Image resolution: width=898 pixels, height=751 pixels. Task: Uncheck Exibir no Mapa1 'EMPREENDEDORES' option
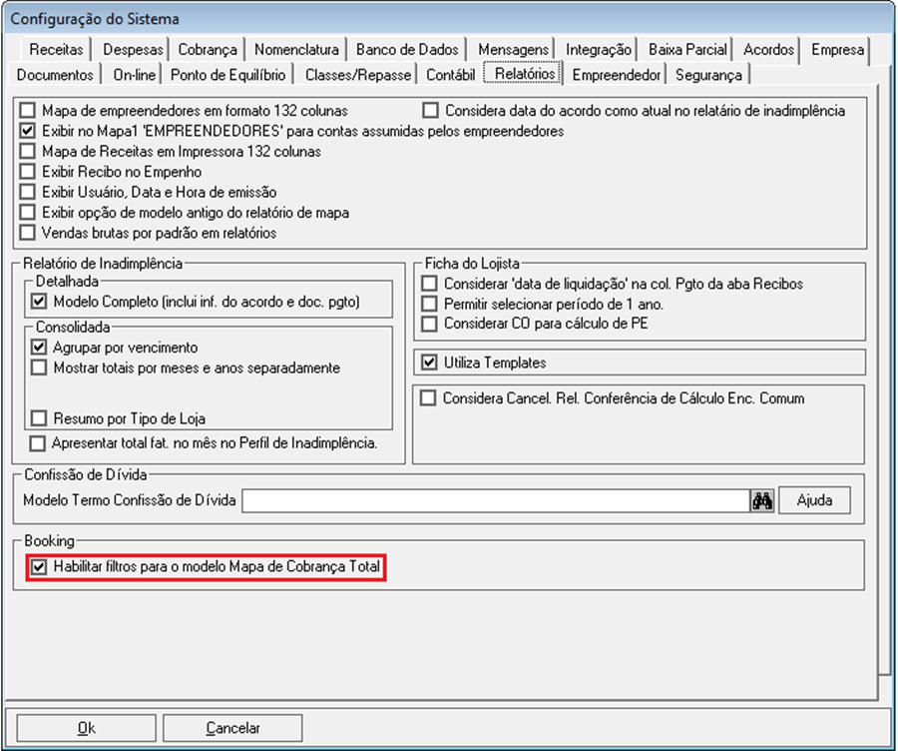click(x=27, y=131)
